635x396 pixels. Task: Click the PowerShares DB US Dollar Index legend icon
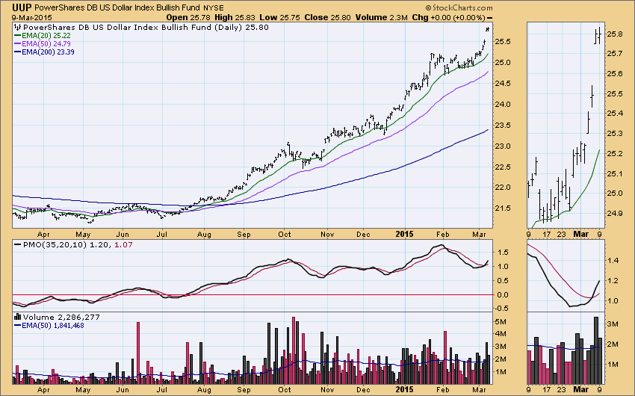17,27
